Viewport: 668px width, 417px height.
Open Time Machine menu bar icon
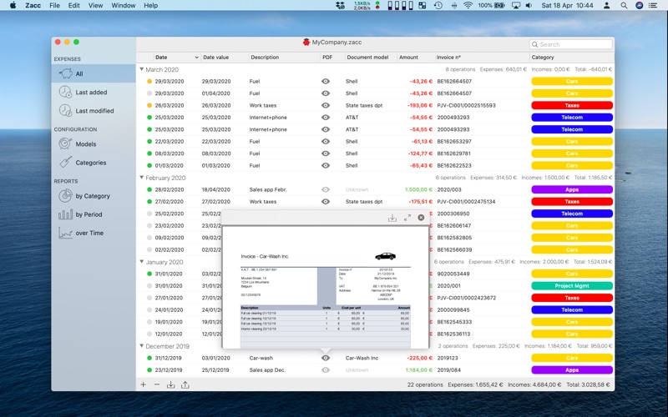[x=438, y=6]
